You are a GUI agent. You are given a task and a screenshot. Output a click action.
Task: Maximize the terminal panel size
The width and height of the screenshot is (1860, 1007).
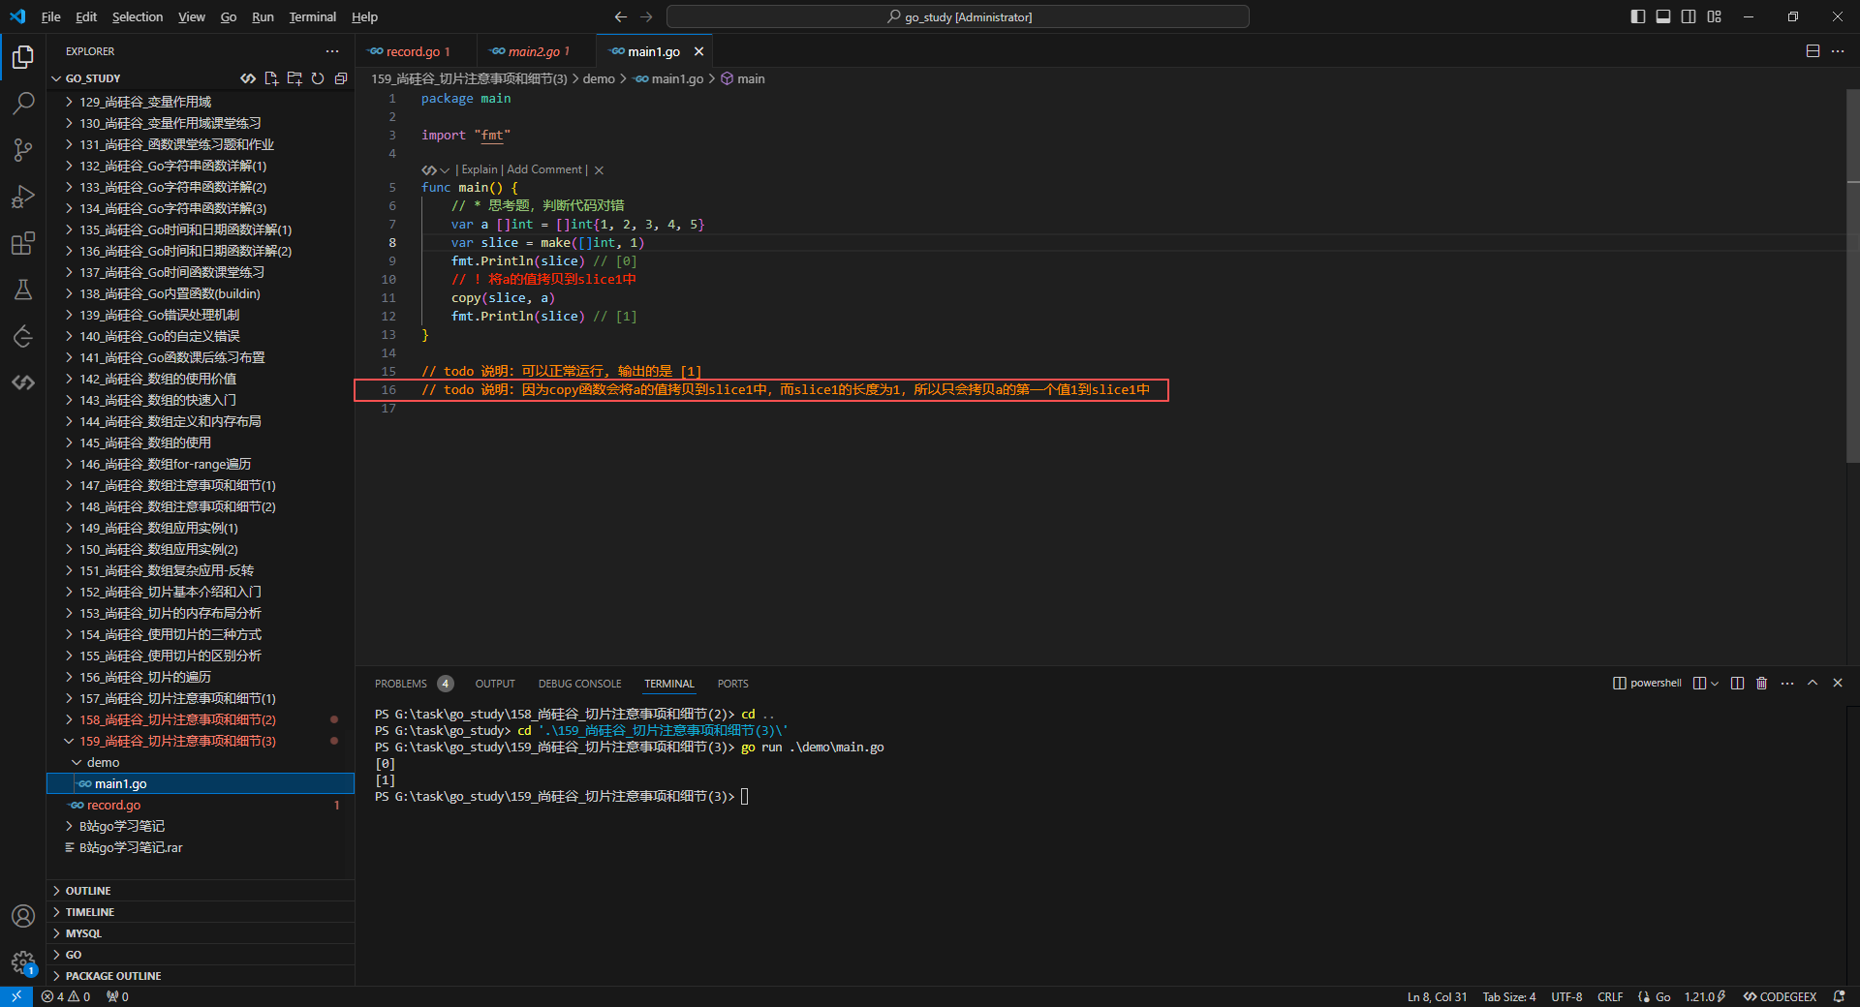click(x=1813, y=684)
